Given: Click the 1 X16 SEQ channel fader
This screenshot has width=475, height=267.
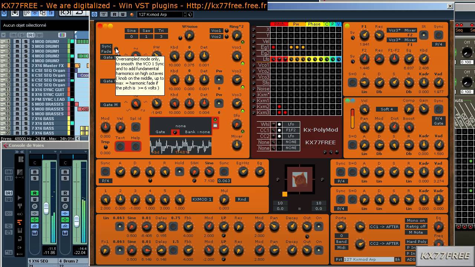Looking at the screenshot, I should [46, 208].
